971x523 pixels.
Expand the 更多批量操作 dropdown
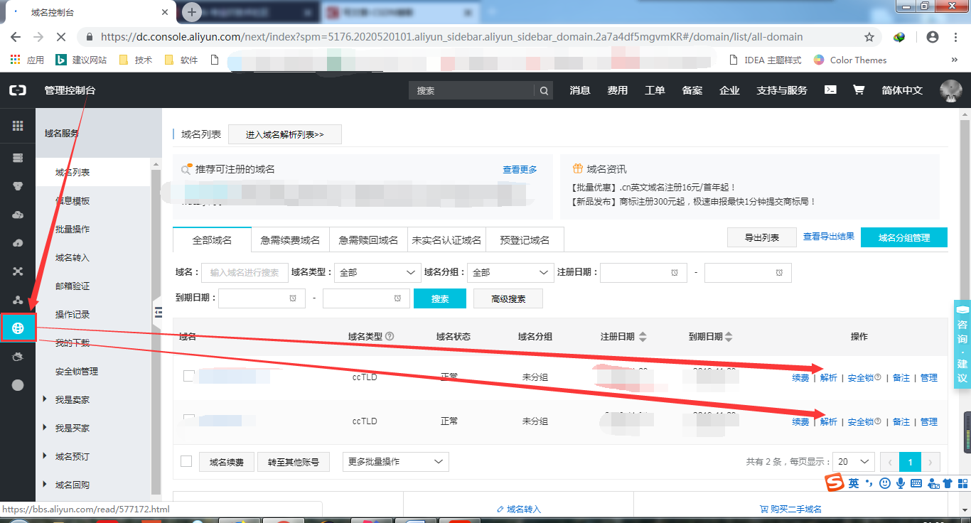pyautogui.click(x=395, y=461)
